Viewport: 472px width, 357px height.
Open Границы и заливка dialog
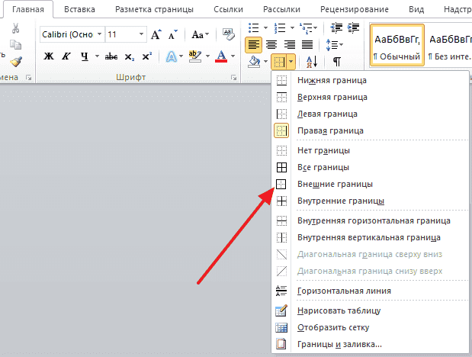340,345
